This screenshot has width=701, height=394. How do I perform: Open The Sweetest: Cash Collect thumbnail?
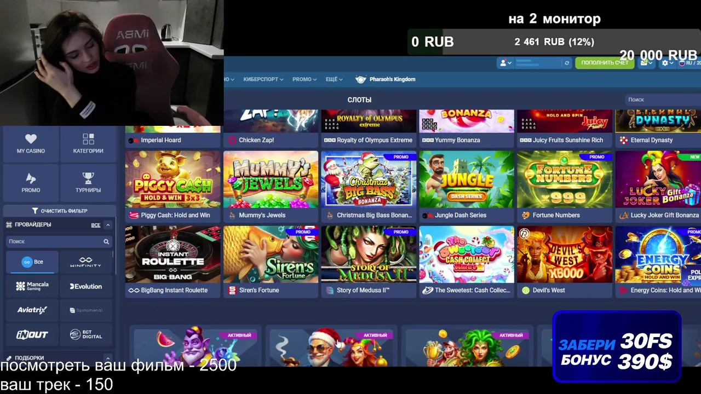(x=467, y=254)
